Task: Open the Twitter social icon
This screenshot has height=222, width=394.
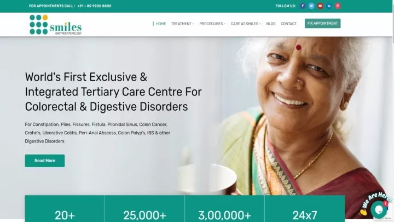Action: click(x=311, y=6)
